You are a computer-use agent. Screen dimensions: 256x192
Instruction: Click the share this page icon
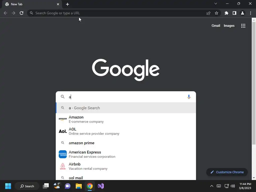[208, 13]
